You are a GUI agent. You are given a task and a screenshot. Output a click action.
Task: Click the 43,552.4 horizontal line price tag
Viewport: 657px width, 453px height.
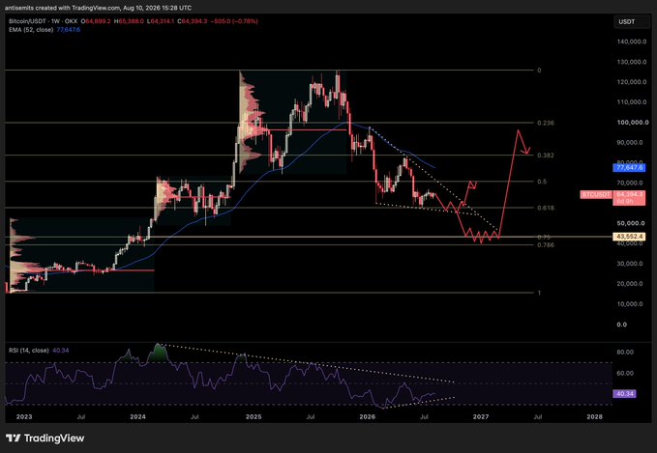(x=630, y=237)
